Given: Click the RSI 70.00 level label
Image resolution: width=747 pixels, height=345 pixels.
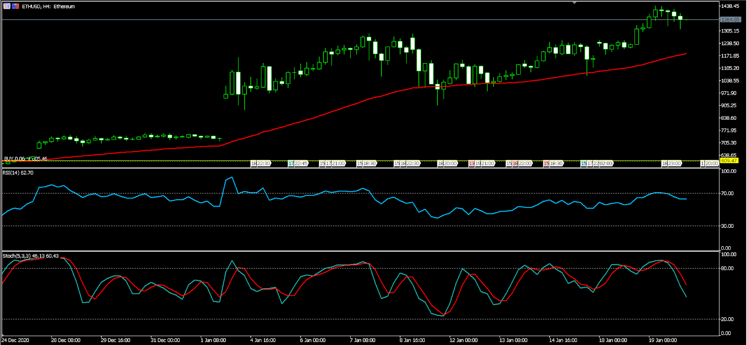Looking at the screenshot, I should 727,193.
